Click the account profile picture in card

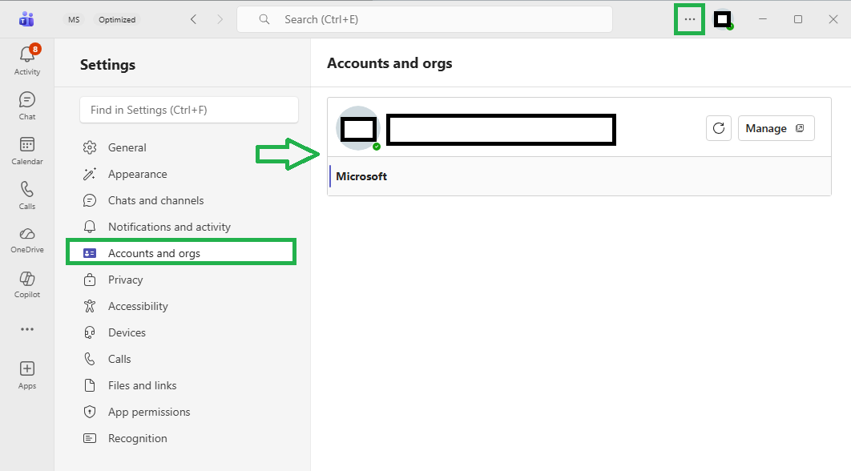[358, 129]
